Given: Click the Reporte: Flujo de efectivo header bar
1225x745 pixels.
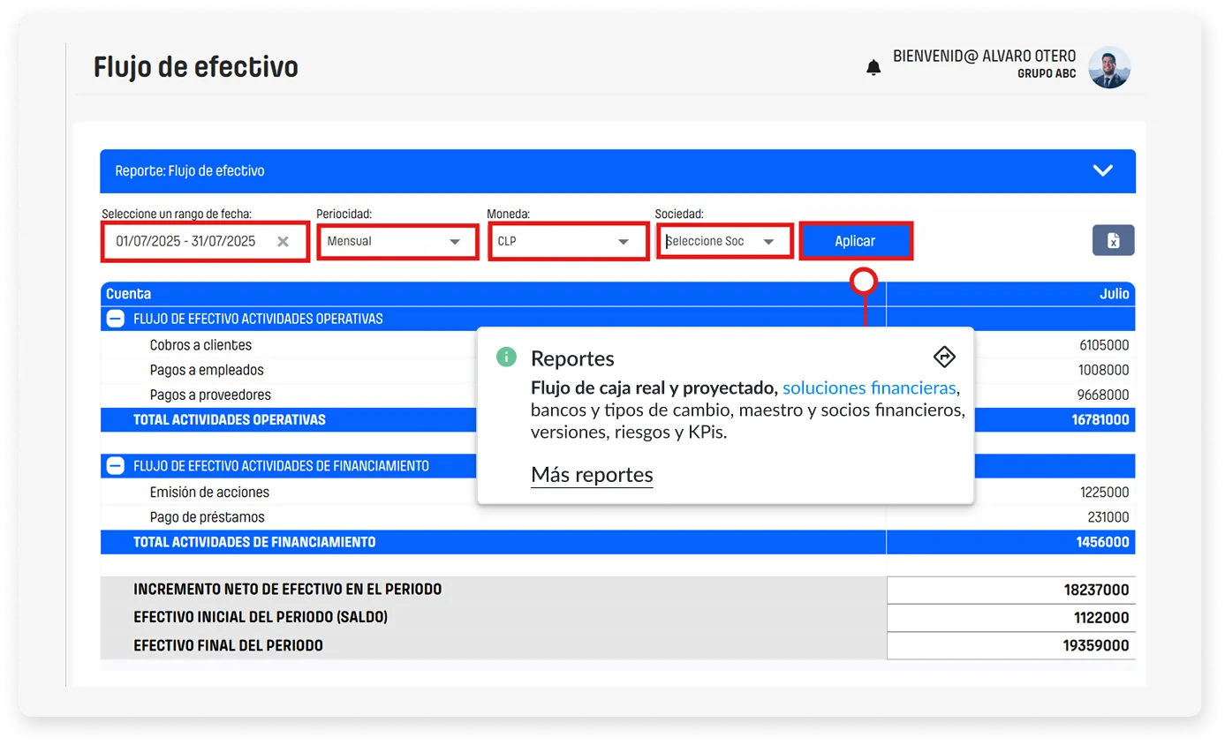Looking at the screenshot, I should point(353,170).
